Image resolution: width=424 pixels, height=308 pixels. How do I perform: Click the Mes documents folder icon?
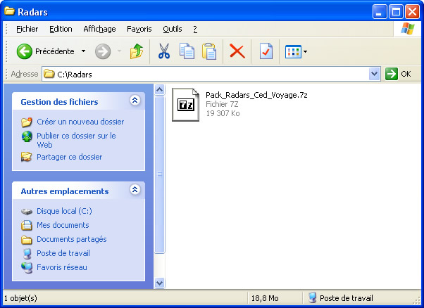27,225
